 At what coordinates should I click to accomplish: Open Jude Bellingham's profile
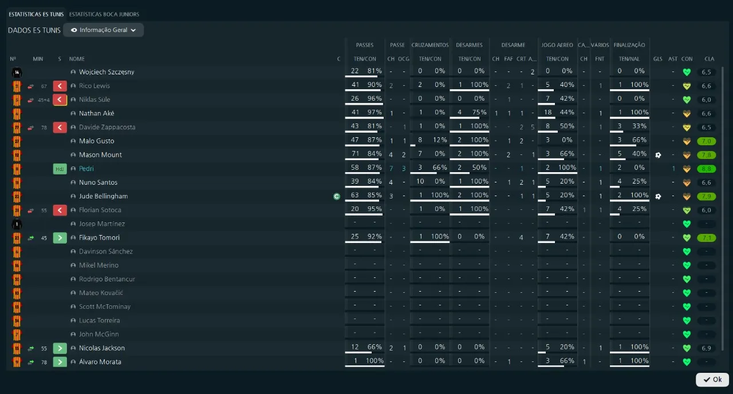103,196
